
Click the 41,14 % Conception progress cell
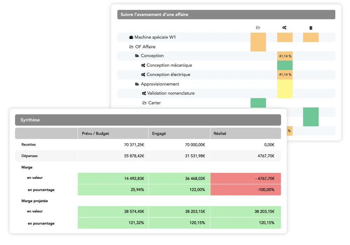click(285, 56)
